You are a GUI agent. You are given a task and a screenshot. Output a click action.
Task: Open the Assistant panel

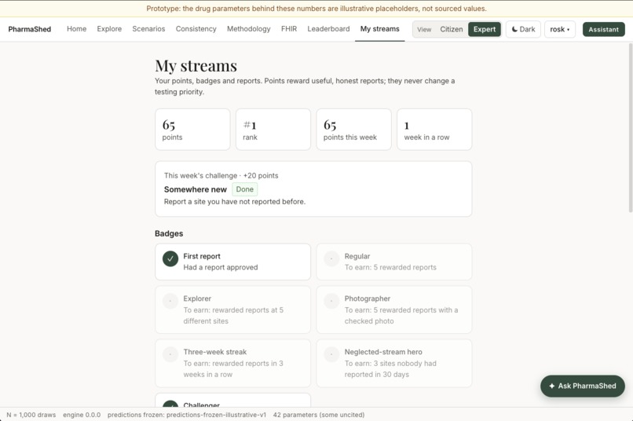click(603, 29)
